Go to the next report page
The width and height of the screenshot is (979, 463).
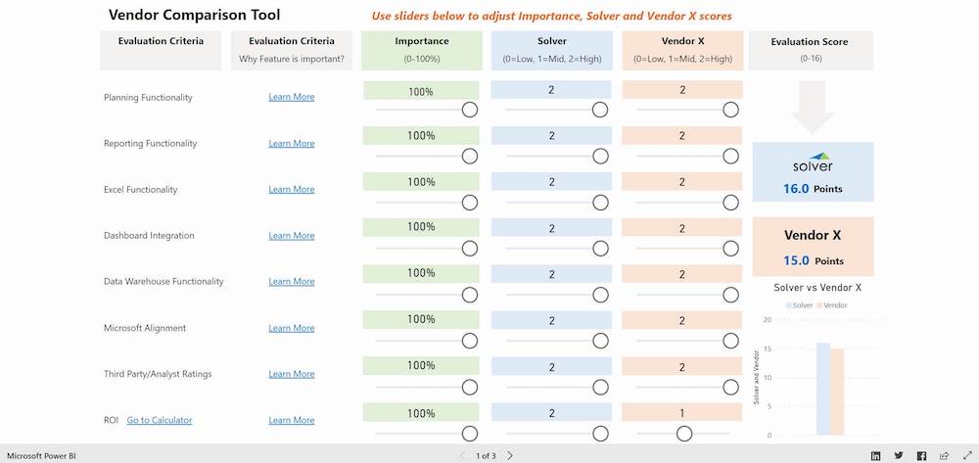[x=510, y=455]
